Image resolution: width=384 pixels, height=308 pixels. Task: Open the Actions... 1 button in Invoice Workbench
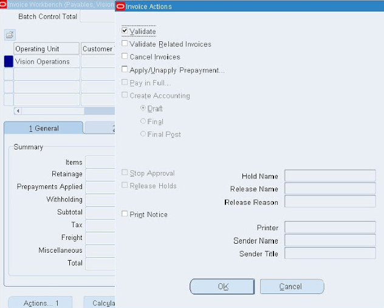pos(41,303)
